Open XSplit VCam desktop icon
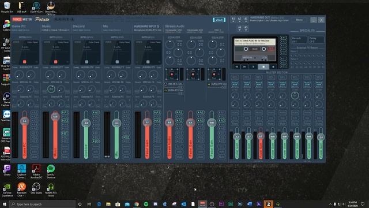Image resolution: width=369 pixels, height=208 pixels. [x=36, y=7]
